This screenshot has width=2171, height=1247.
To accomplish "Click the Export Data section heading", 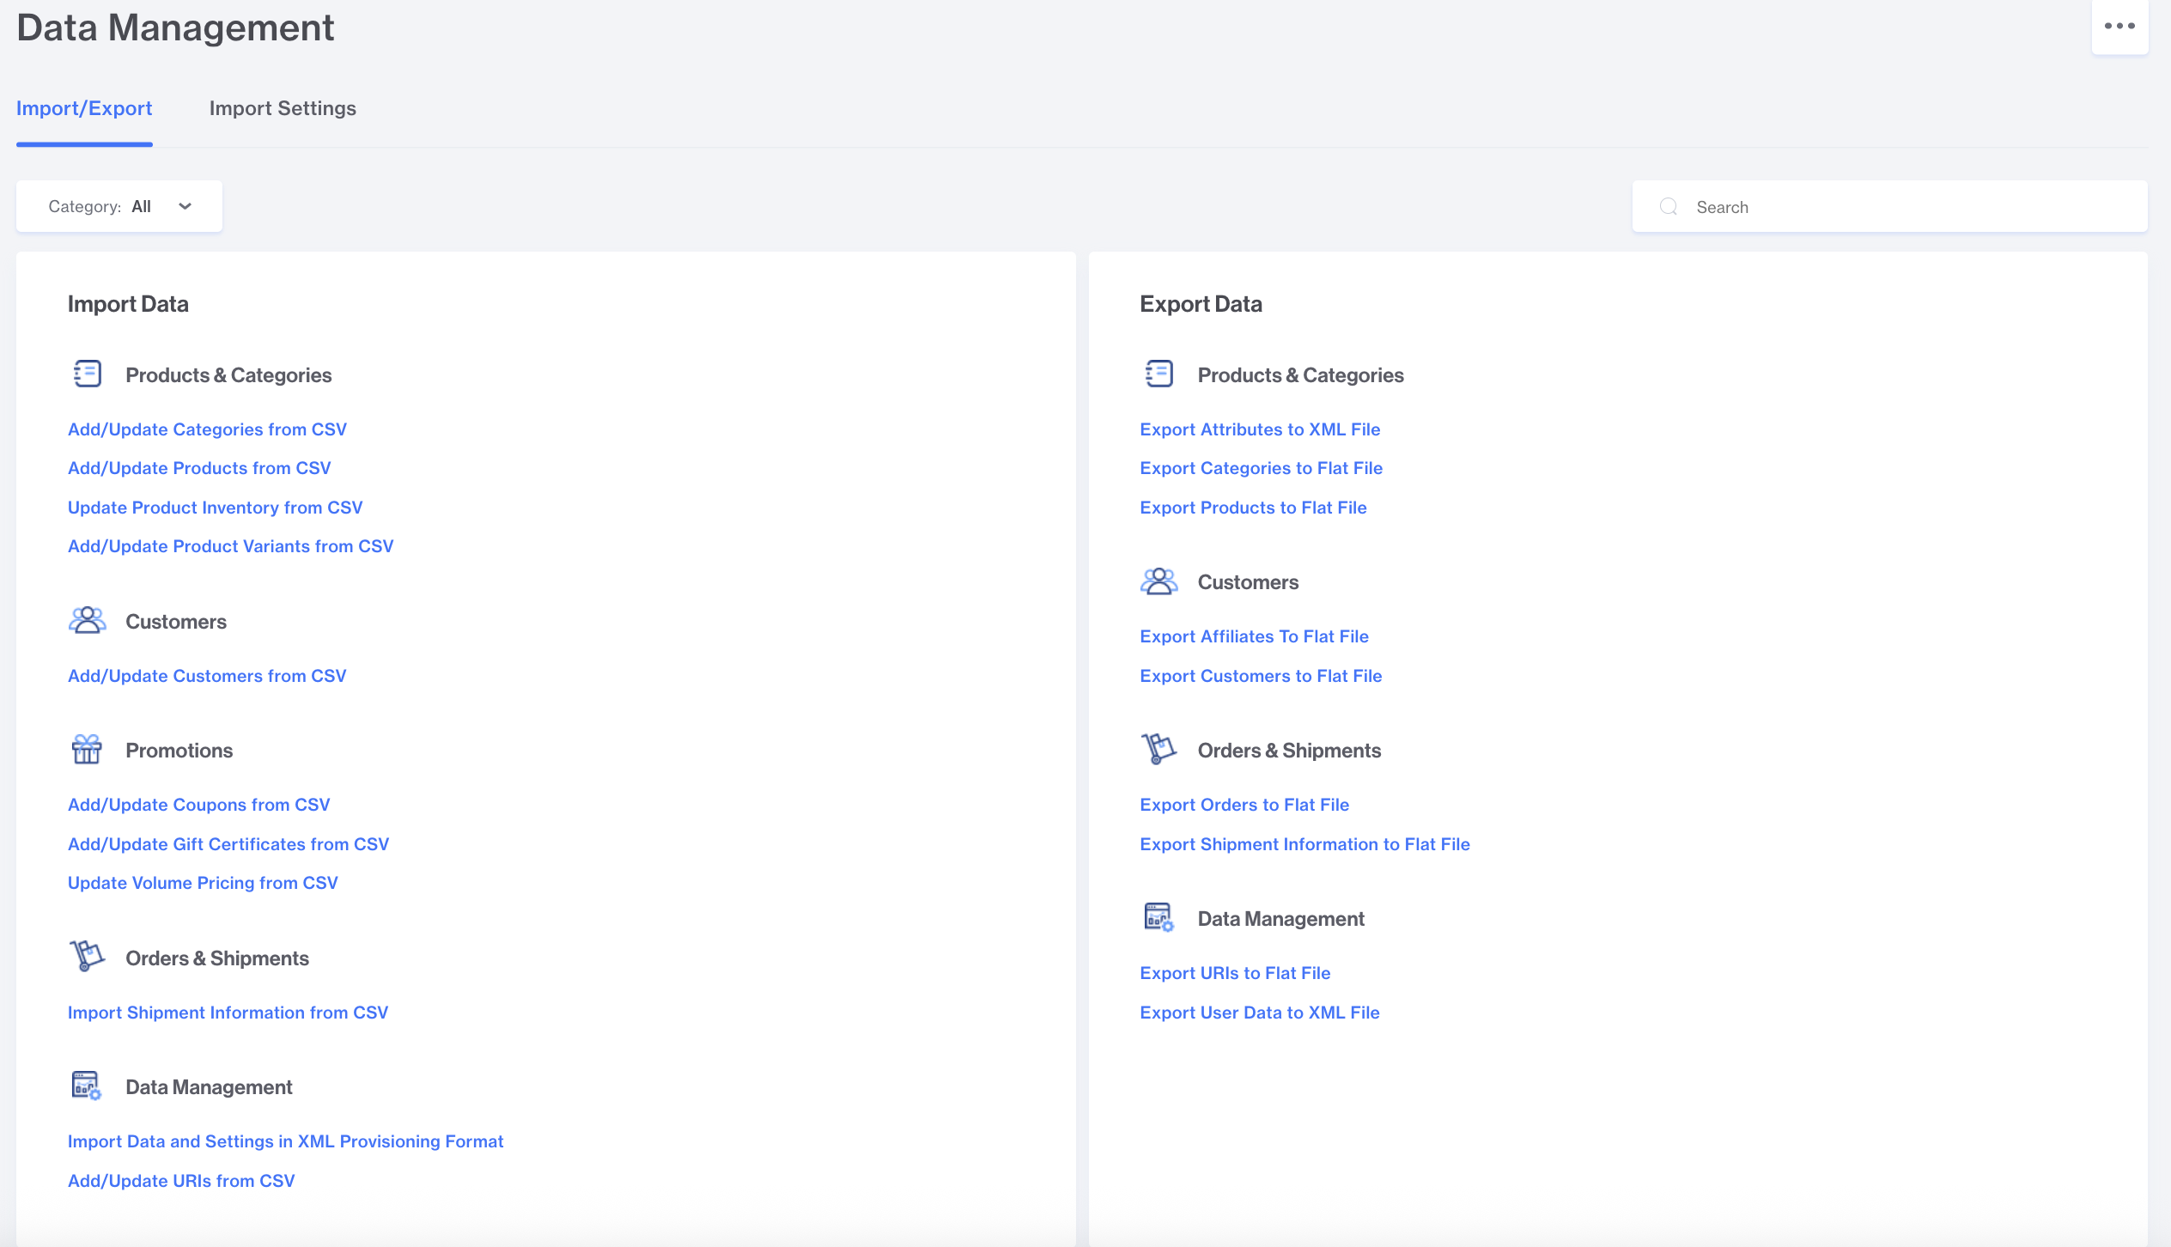I will coord(1201,304).
